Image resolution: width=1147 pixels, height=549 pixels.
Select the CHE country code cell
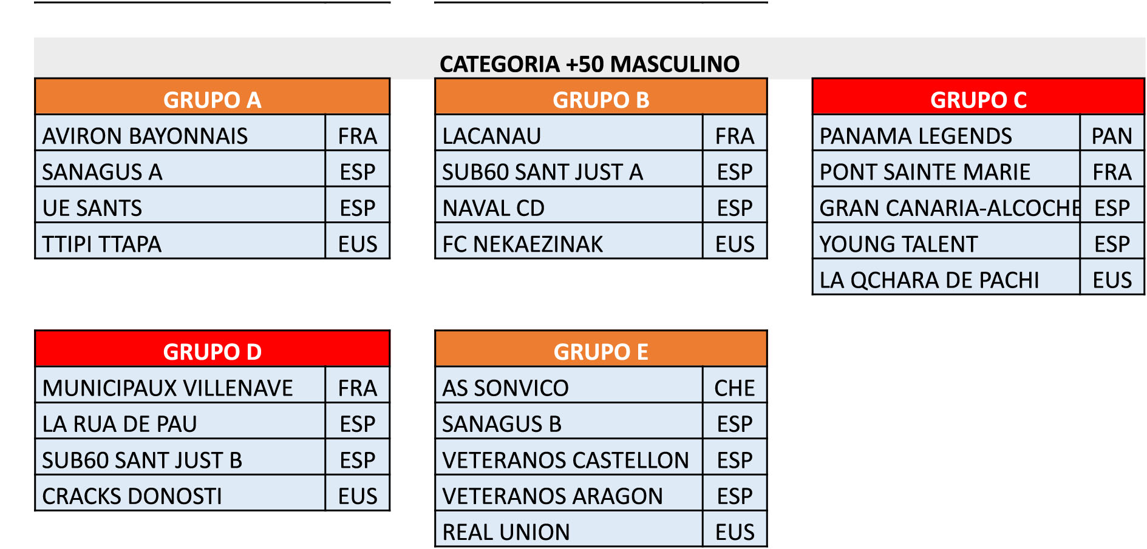[734, 387]
